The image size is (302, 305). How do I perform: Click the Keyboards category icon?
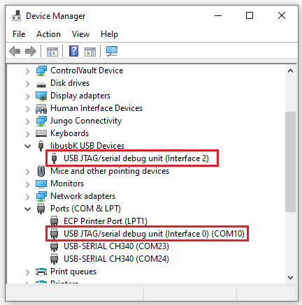(41, 133)
